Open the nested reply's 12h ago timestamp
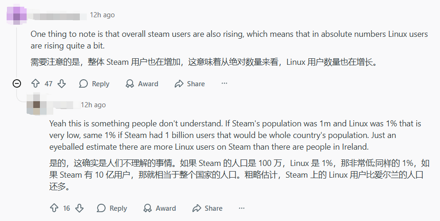 click(x=93, y=105)
